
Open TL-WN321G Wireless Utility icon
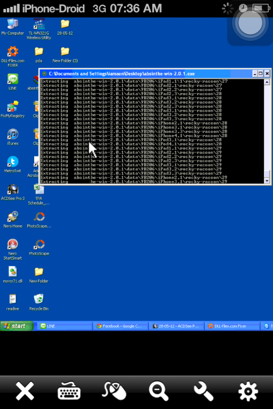pos(39,29)
